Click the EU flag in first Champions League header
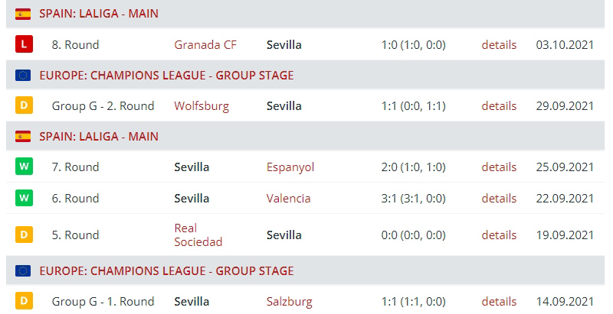 23,75
